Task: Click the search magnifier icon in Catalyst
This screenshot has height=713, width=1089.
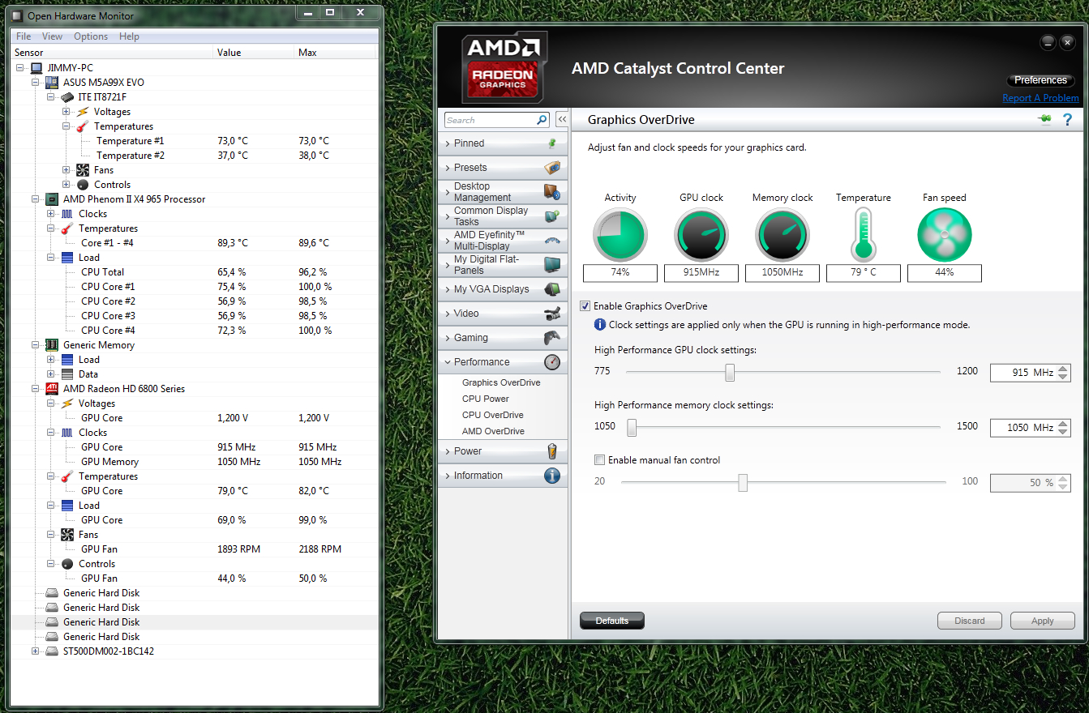Action: (x=542, y=120)
